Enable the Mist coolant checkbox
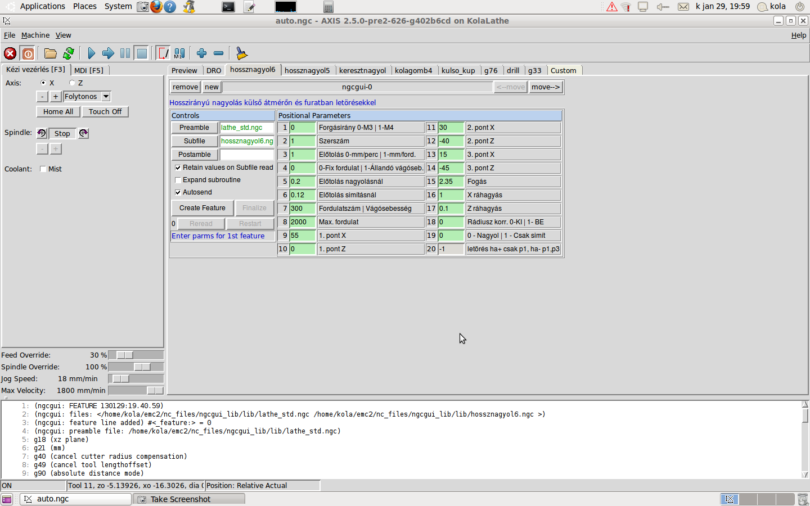This screenshot has width=810, height=506. point(43,169)
